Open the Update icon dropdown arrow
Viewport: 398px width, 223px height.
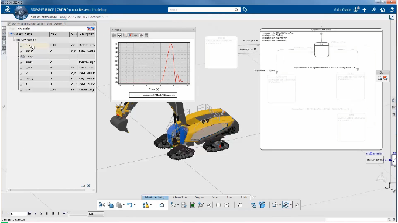click(x=150, y=205)
